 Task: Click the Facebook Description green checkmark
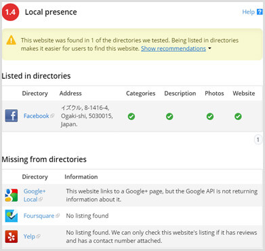click(x=169, y=117)
